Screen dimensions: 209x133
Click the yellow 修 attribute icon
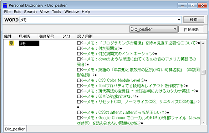[x=11, y=43]
